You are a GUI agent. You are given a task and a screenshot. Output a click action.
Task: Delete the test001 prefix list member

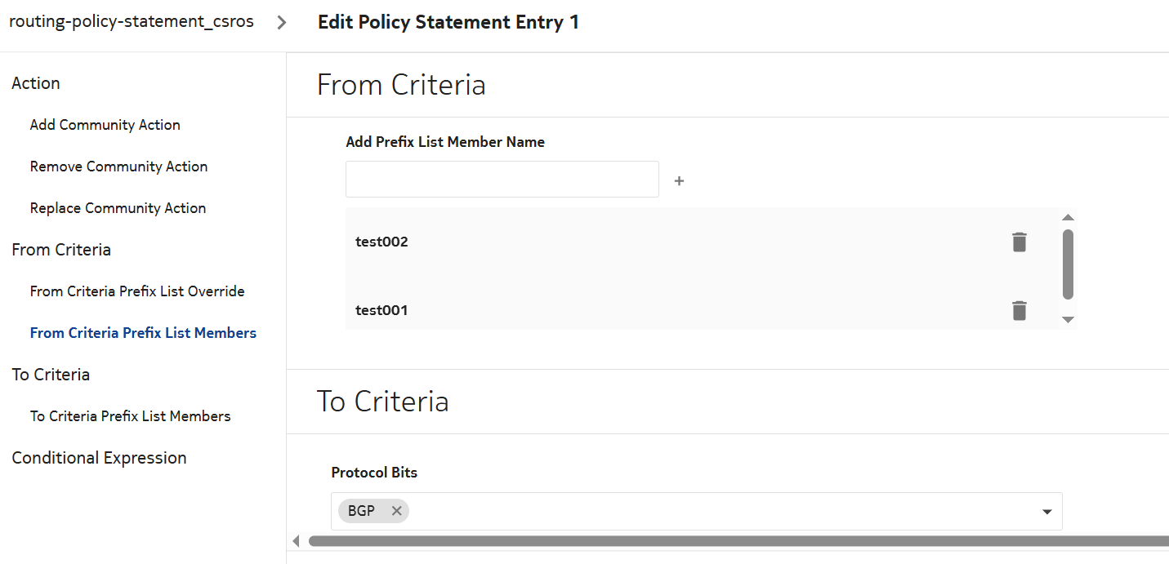click(1019, 311)
